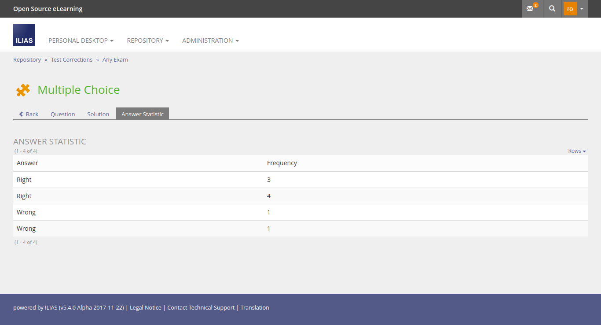Navigate to Test Corrections breadcrumb
The height and width of the screenshot is (325, 601).
click(72, 60)
